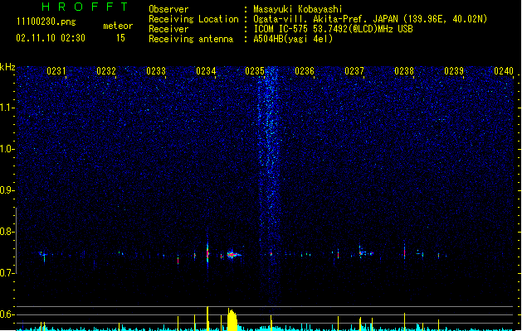Image resolution: width=522 pixels, height=331 pixels.
Task: Click the bright meteor echo after 0234
Action: pyautogui.click(x=234, y=255)
